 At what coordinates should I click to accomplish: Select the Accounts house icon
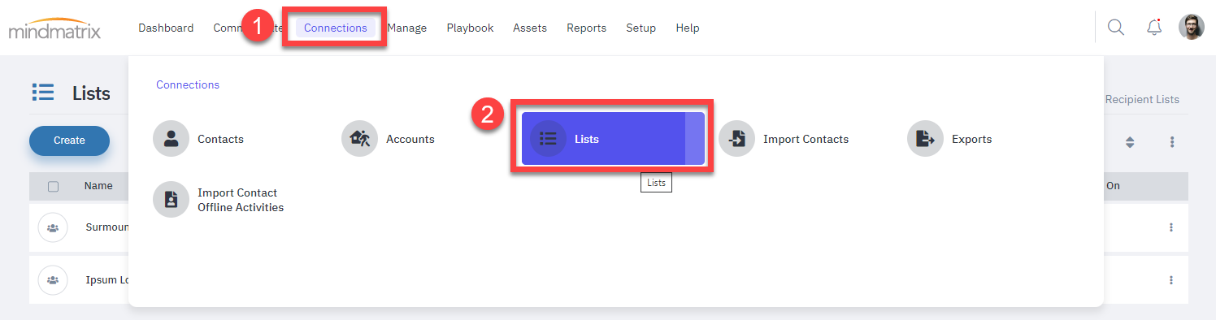tap(359, 139)
